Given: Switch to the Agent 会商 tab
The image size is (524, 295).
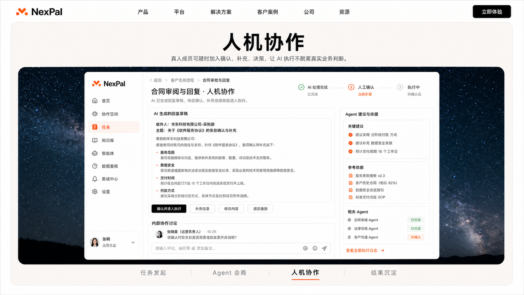Looking at the screenshot, I should (x=229, y=273).
